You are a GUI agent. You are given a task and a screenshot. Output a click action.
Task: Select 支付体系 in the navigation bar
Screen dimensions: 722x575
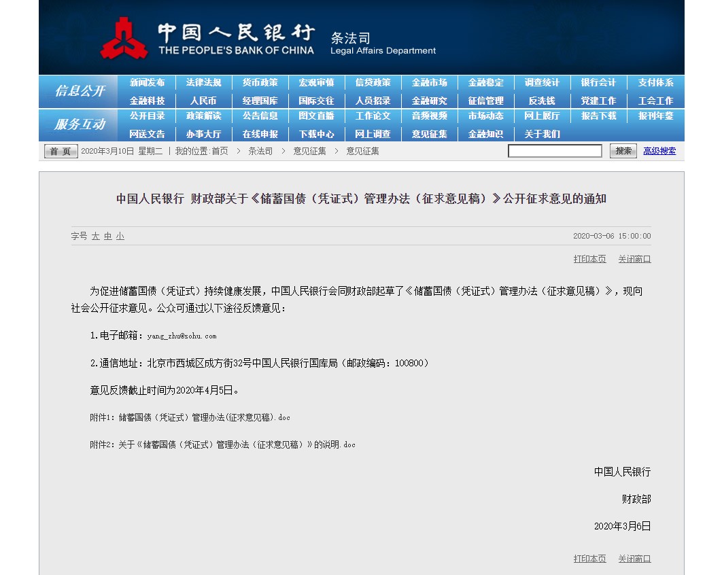coord(655,83)
